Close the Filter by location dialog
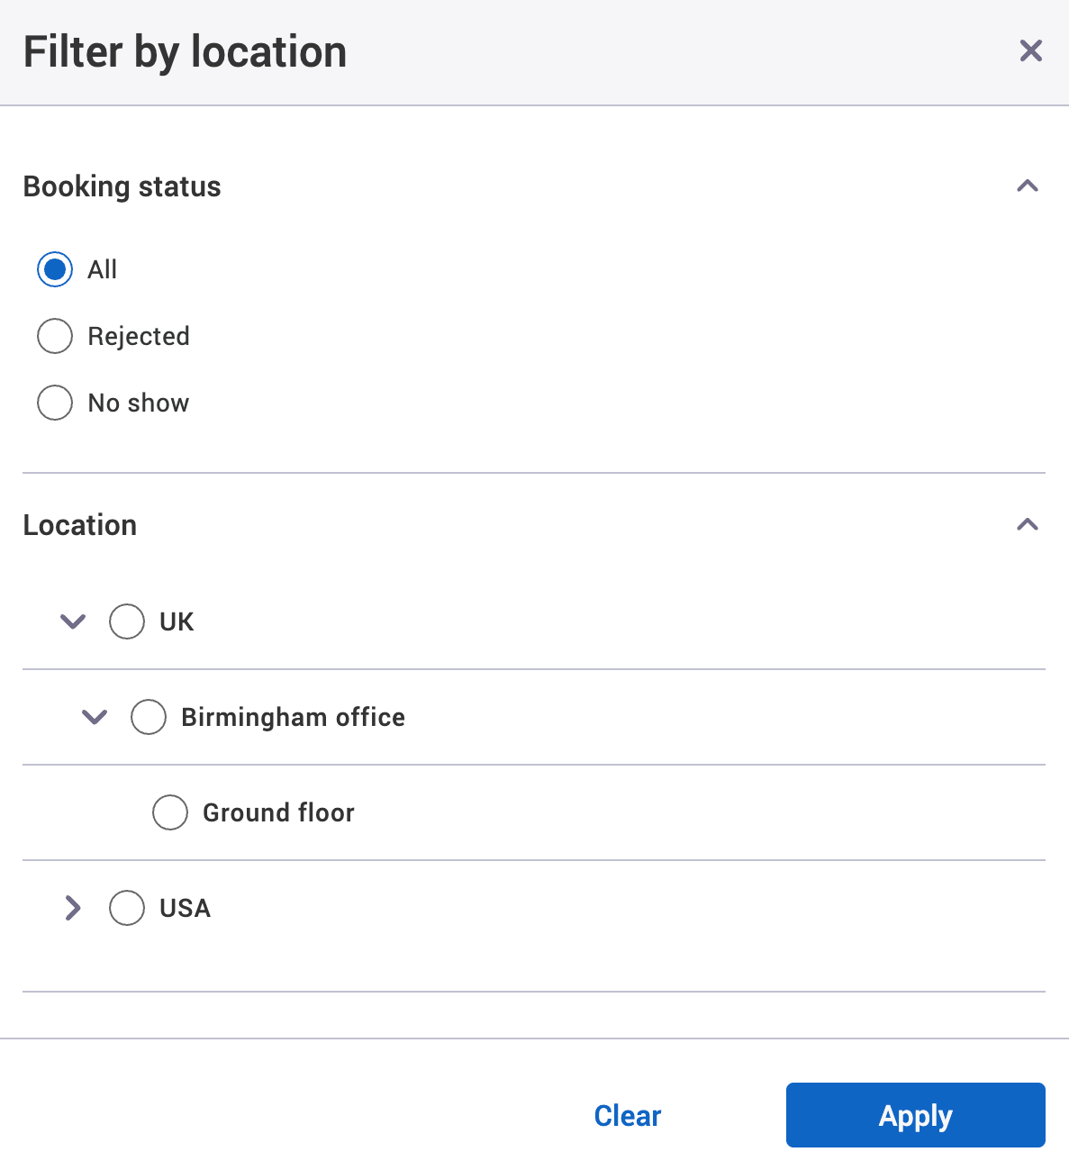Image resolution: width=1069 pixels, height=1170 pixels. (x=1030, y=50)
